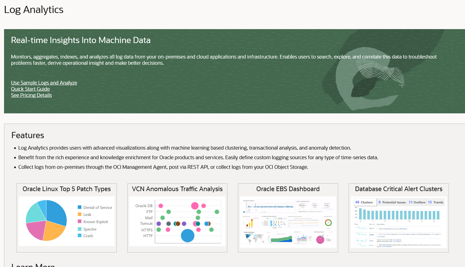Click the pink pie in Traffic by Host Country
The image size is (465, 267).
coord(320,239)
